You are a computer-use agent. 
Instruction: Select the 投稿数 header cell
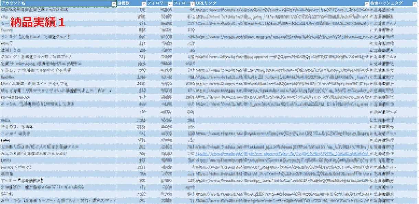click(132, 3)
